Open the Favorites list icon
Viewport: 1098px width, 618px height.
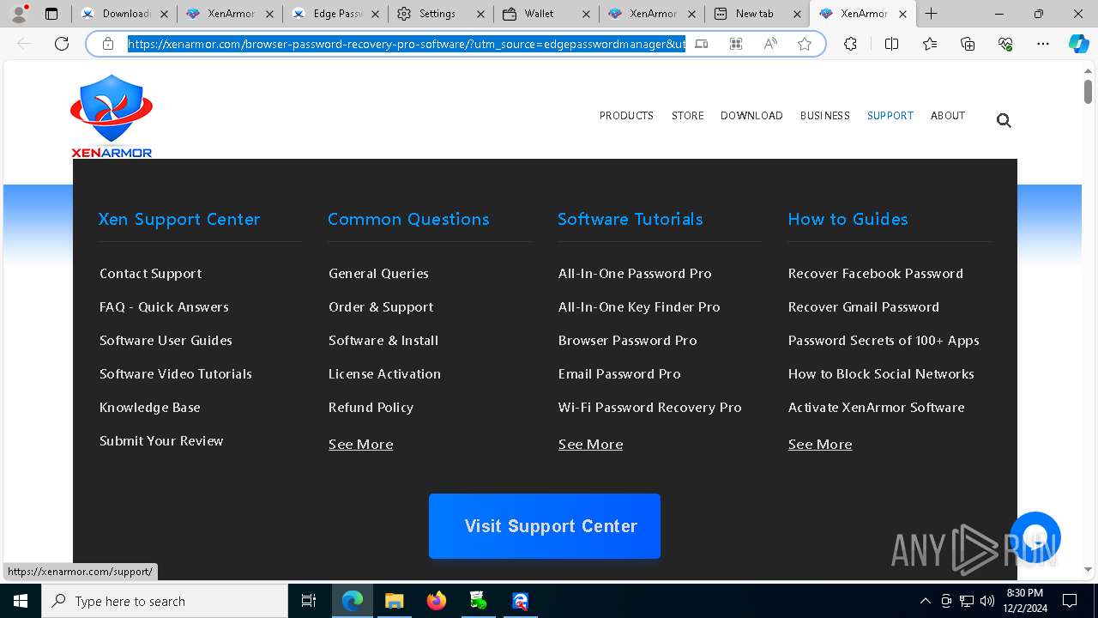tap(930, 44)
